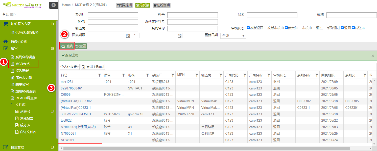Image resolution: width=377 pixels, height=151 pixels.
Task: Open part number test1231
Action: pos(67,82)
